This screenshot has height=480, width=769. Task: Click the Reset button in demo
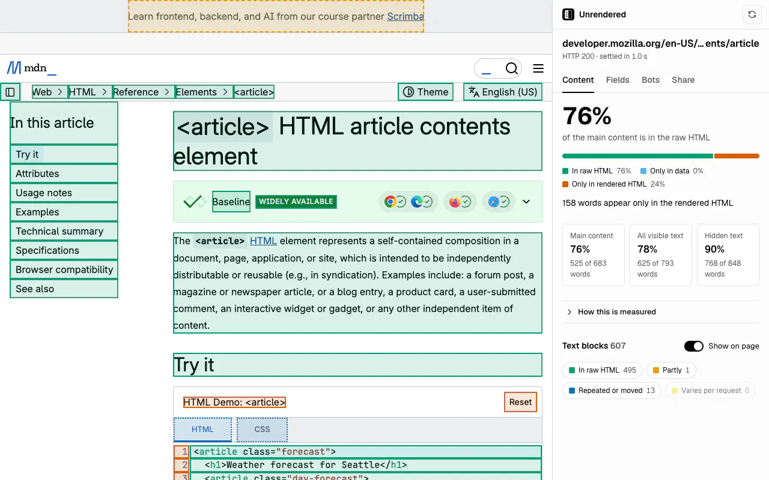520,402
